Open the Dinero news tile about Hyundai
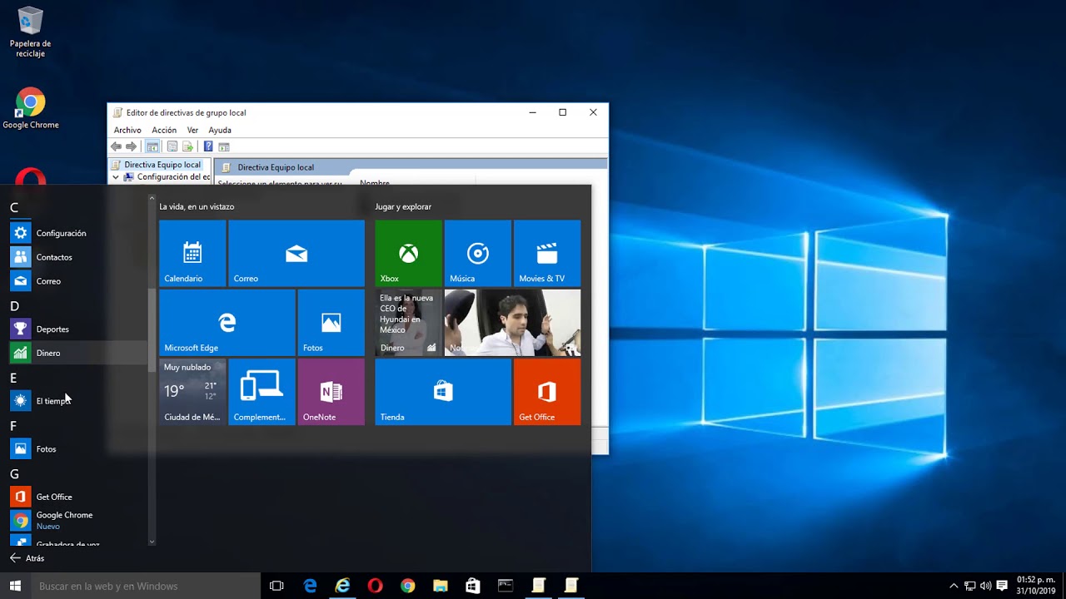 coord(408,323)
